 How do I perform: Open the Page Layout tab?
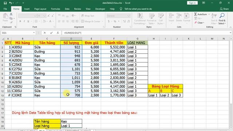[40, 9]
